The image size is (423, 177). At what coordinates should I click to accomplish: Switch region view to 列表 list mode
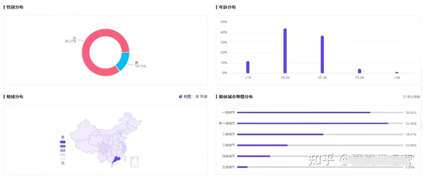pyautogui.click(x=202, y=97)
